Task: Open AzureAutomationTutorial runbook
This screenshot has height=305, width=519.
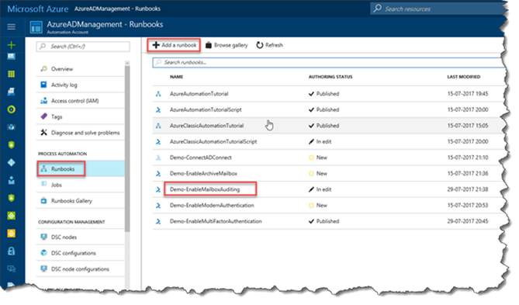Action: pyautogui.click(x=199, y=94)
